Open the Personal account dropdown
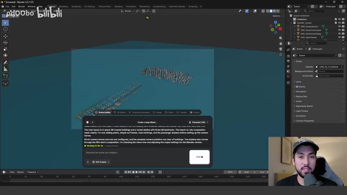347x195 pixels. [x=198, y=122]
